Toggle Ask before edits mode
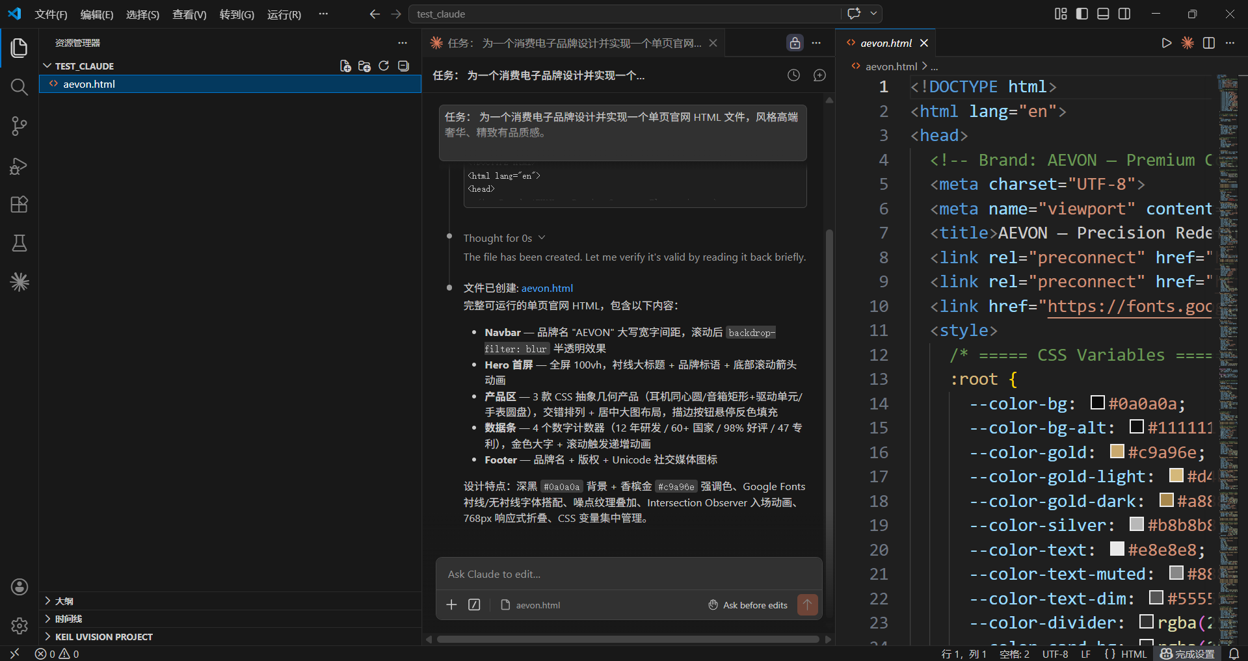The height and width of the screenshot is (661, 1248). pos(747,604)
